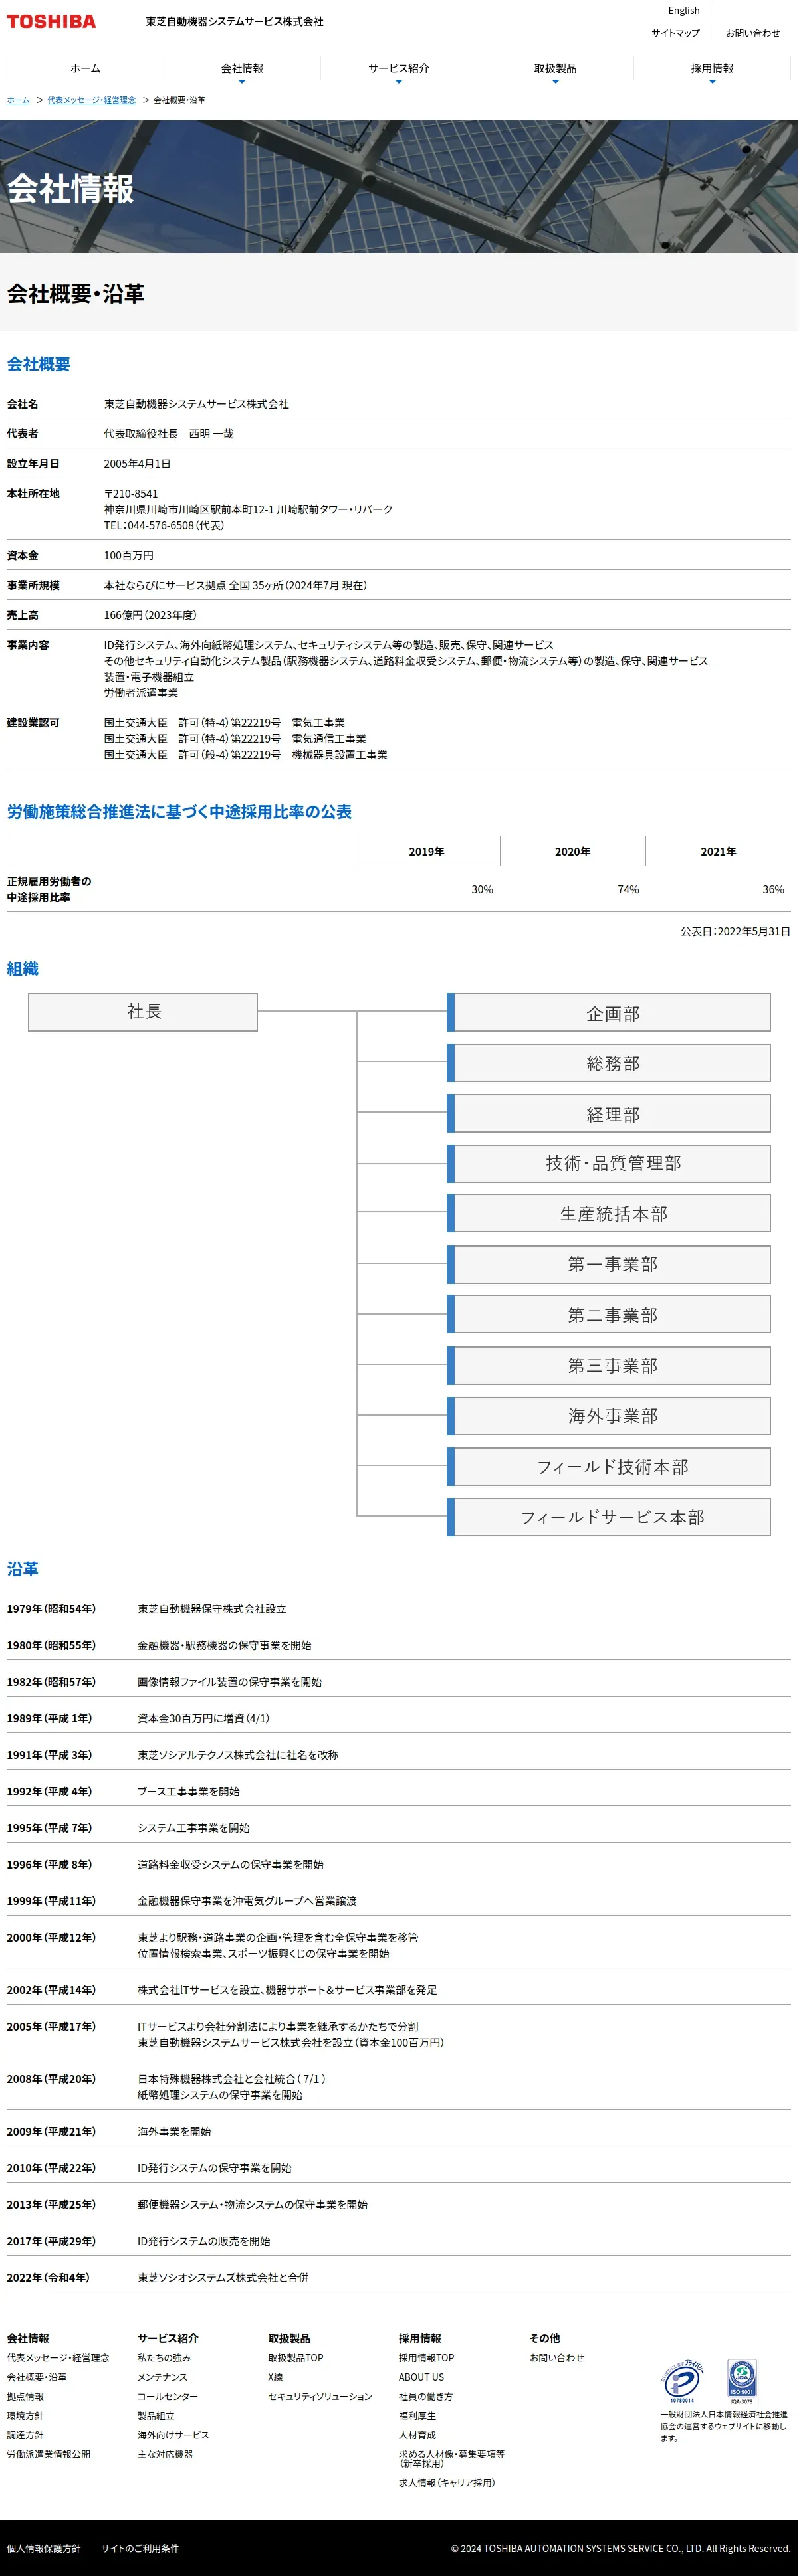
Task: Open the ISO 9001 JQA badge
Action: pos(742,2381)
